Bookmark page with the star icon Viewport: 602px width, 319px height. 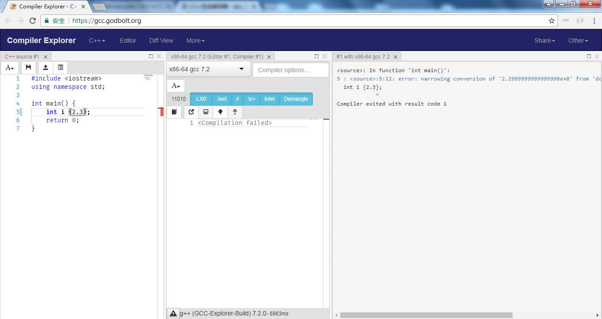pyautogui.click(x=551, y=21)
